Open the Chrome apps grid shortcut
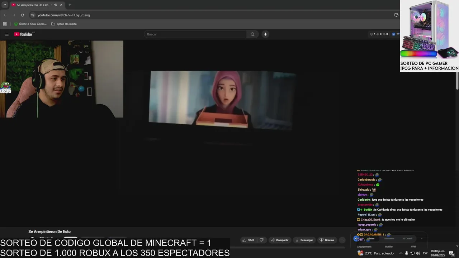This screenshot has height=258, width=459. pyautogui.click(x=5, y=24)
